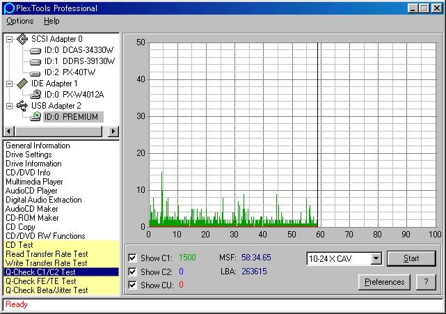Click the PX-40TW drive icon
446x314 pixels.
click(x=35, y=73)
